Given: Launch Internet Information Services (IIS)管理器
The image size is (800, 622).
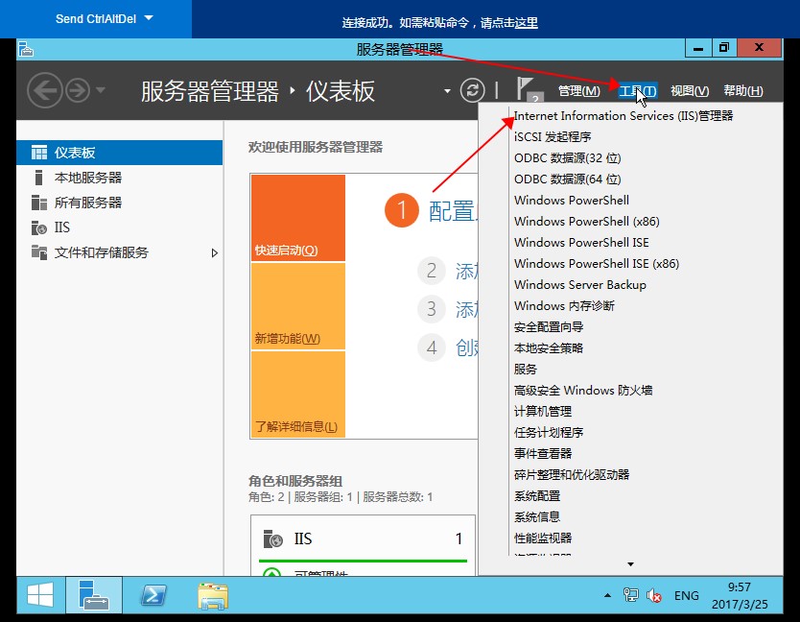Looking at the screenshot, I should (624, 116).
